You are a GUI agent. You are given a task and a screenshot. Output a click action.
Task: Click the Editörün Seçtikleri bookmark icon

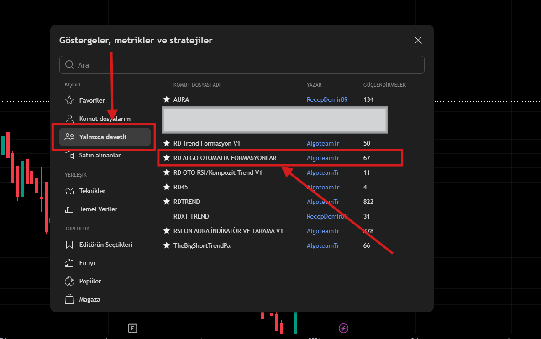click(69, 245)
